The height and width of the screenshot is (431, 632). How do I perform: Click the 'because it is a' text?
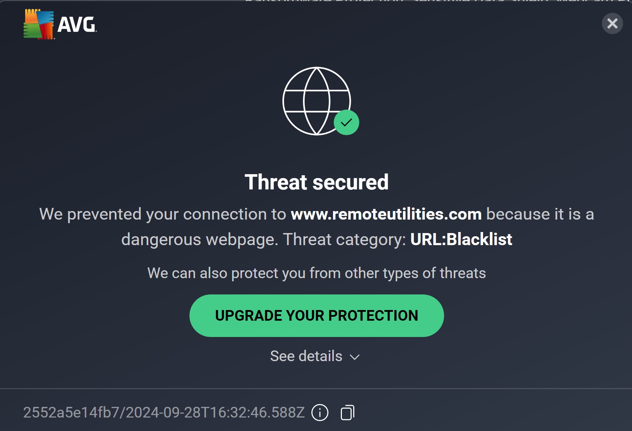pos(540,214)
